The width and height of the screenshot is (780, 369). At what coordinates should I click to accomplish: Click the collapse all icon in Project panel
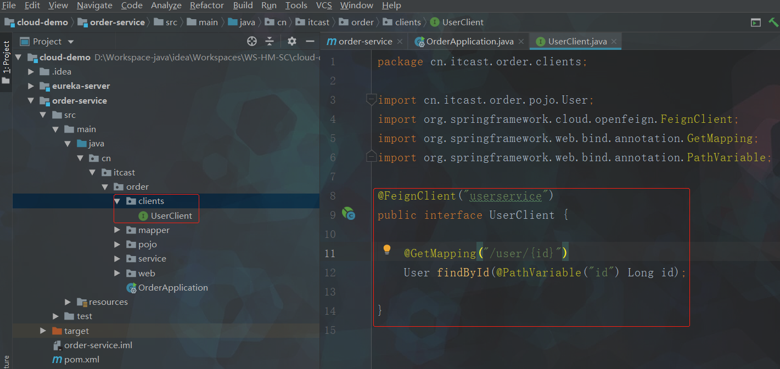pyautogui.click(x=270, y=41)
